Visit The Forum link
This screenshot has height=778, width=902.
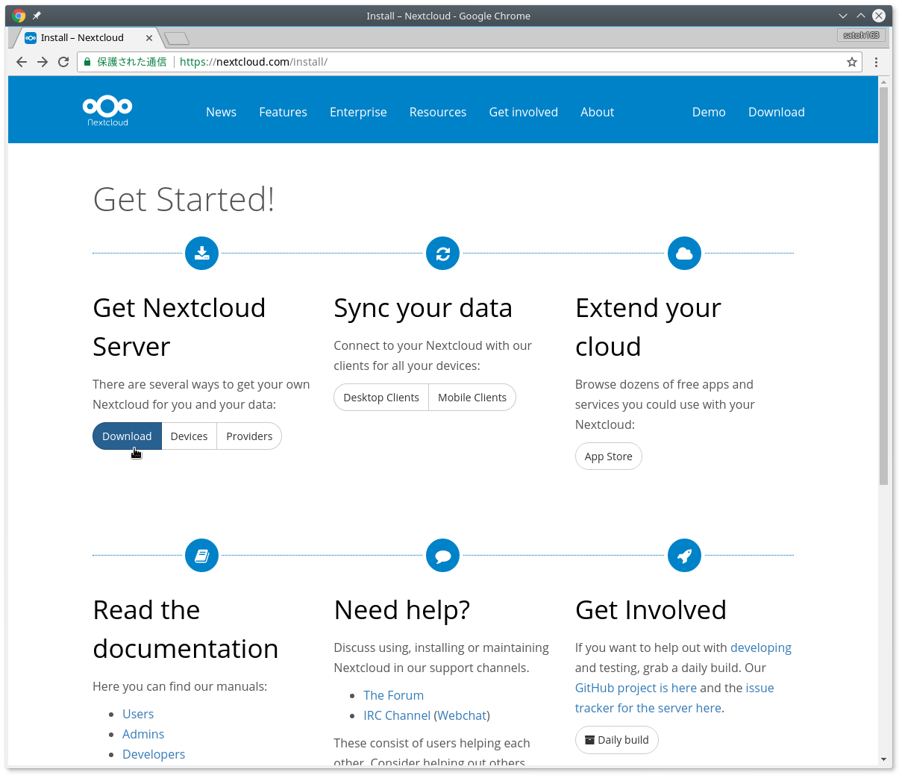[x=393, y=695]
